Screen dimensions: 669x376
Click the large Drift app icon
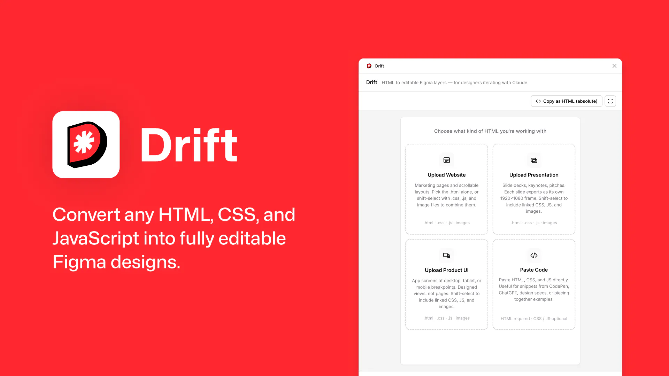coord(86,144)
